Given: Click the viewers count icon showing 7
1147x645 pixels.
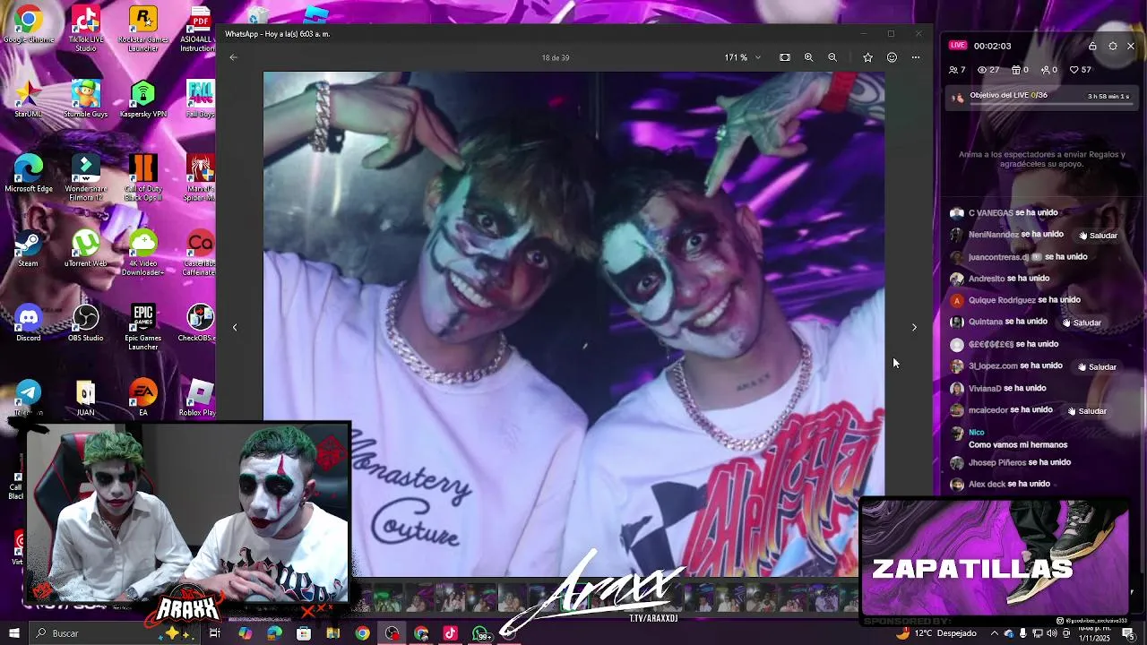Looking at the screenshot, I should pyautogui.click(x=957, y=70).
